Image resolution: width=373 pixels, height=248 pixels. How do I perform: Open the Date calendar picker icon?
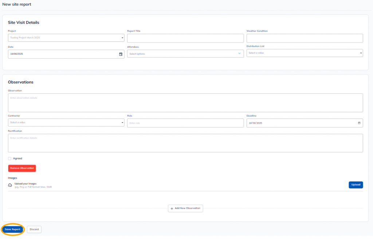(x=121, y=54)
